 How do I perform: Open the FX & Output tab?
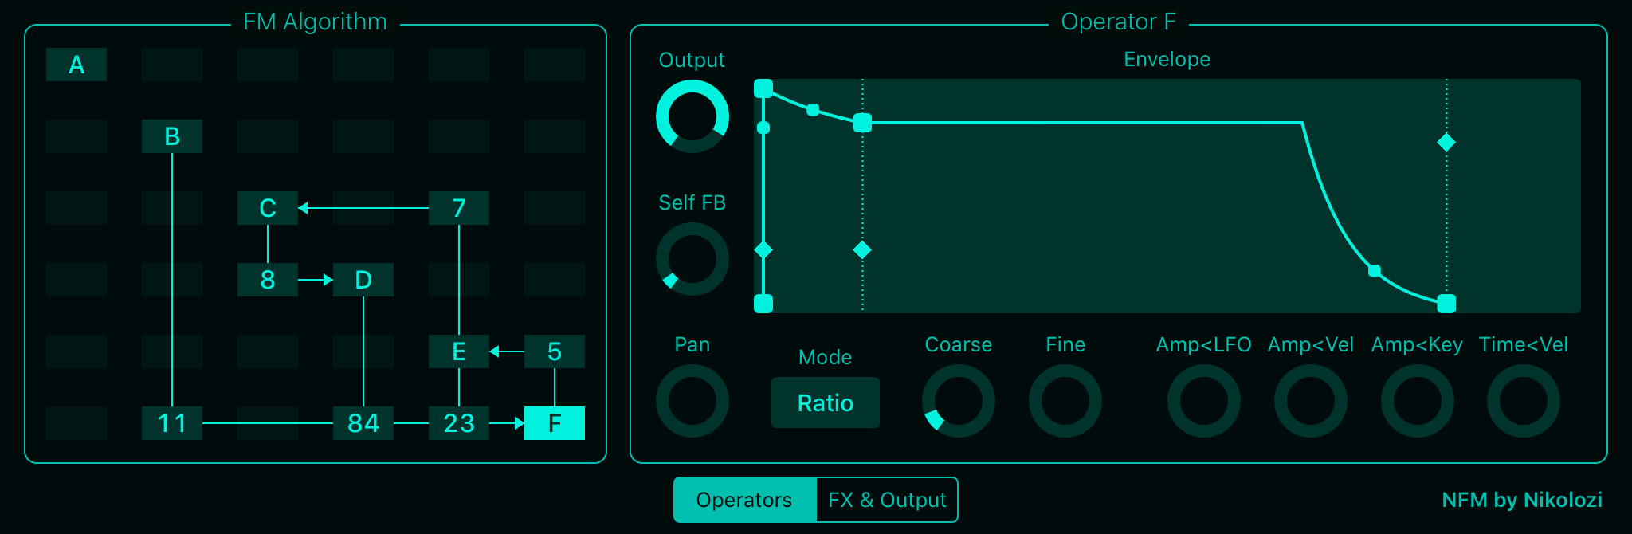coord(887,500)
